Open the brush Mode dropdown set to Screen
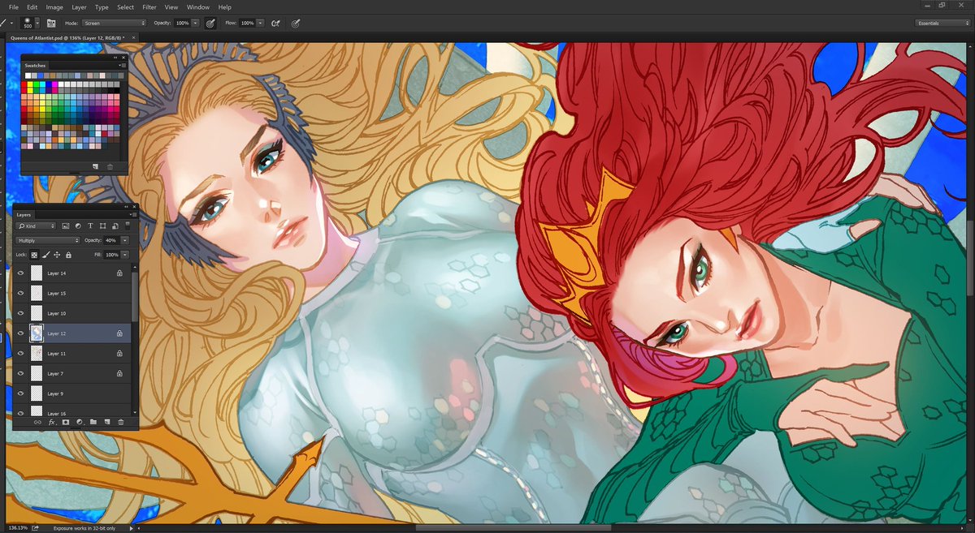 tap(114, 24)
